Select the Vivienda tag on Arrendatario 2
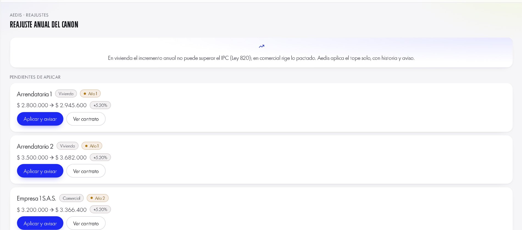The height and width of the screenshot is (230, 522). (67, 146)
